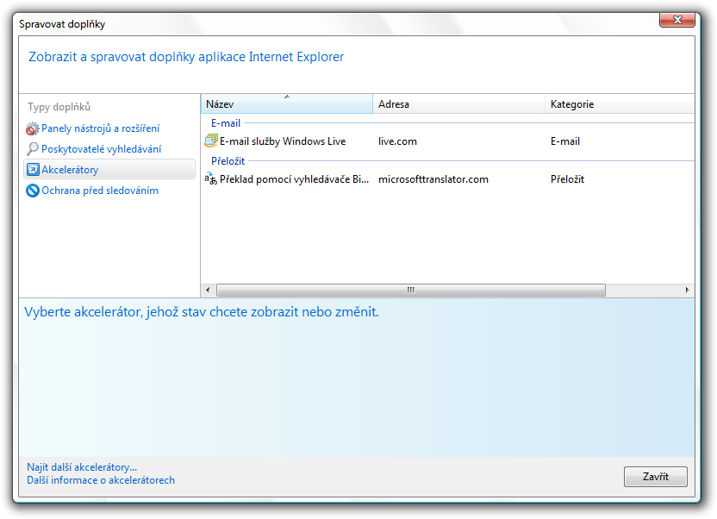Sort list by Kategorie column header
The width and height of the screenshot is (717, 519).
620,103
